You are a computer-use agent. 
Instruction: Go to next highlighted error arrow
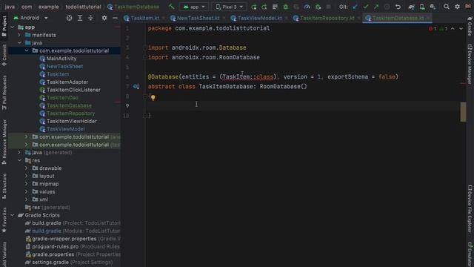point(461,29)
